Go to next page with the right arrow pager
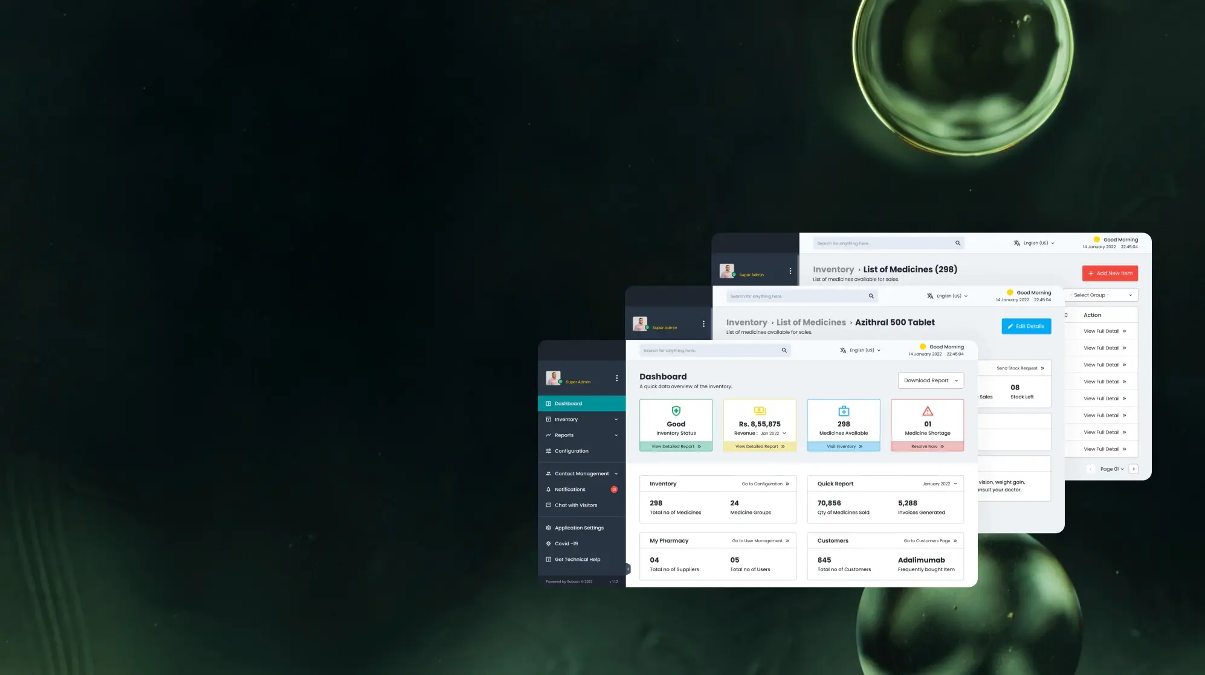Viewport: 1205px width, 675px height. (1134, 469)
